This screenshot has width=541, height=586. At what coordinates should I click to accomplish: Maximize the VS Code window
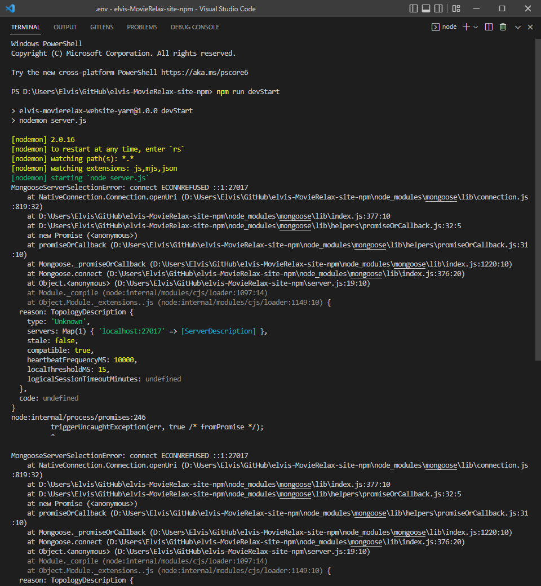pyautogui.click(x=502, y=8)
